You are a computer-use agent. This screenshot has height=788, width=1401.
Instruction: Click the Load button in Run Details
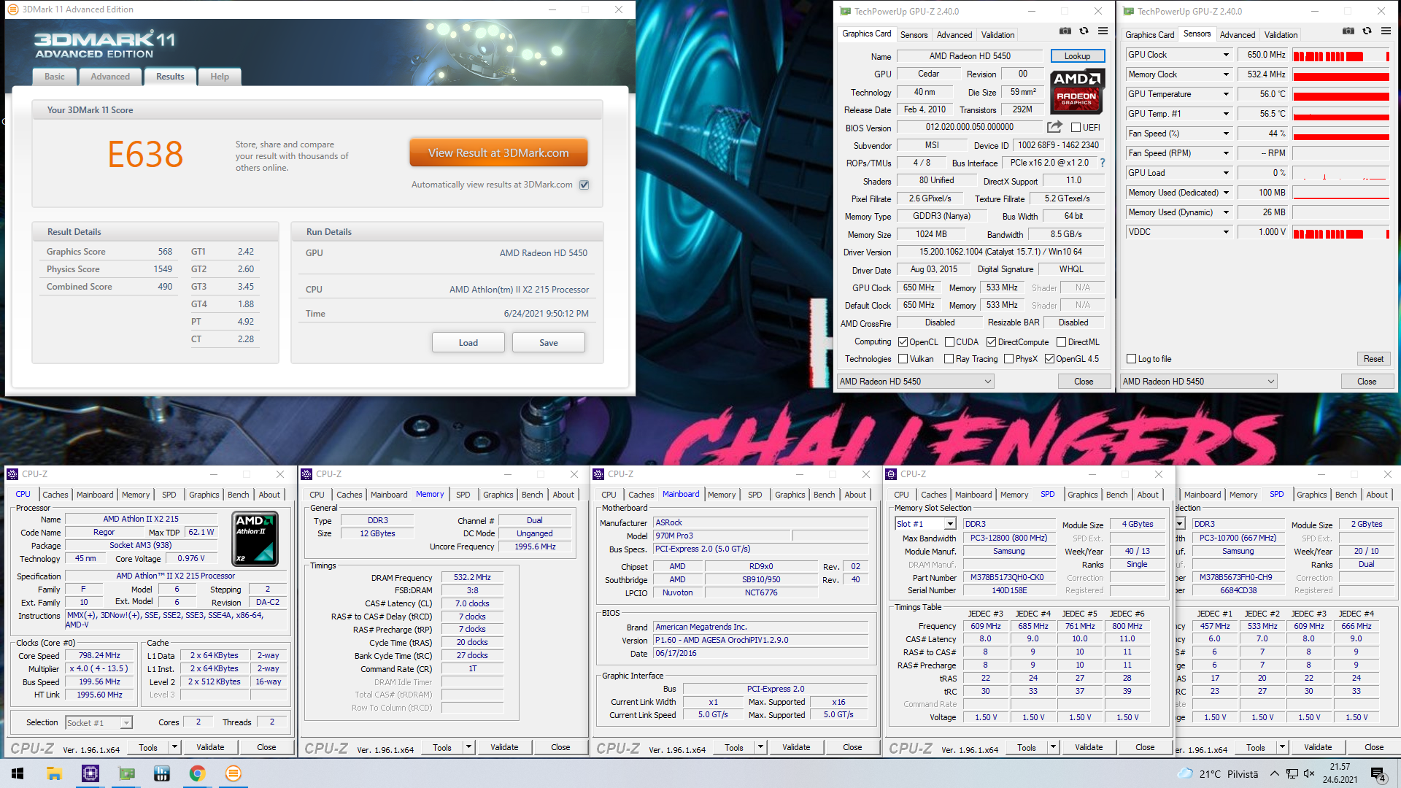468,343
